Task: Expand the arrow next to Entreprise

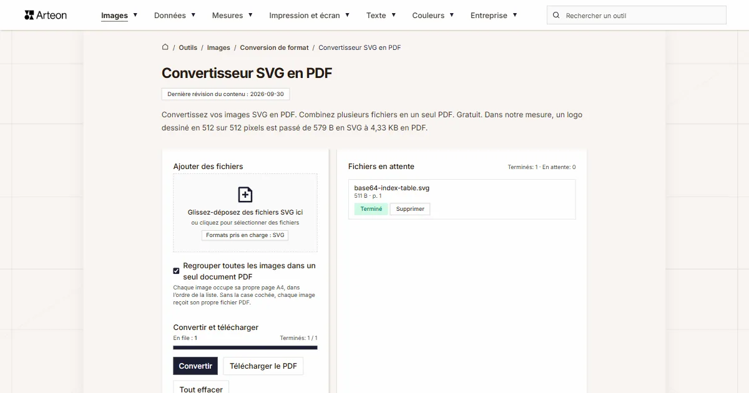Action: (515, 15)
